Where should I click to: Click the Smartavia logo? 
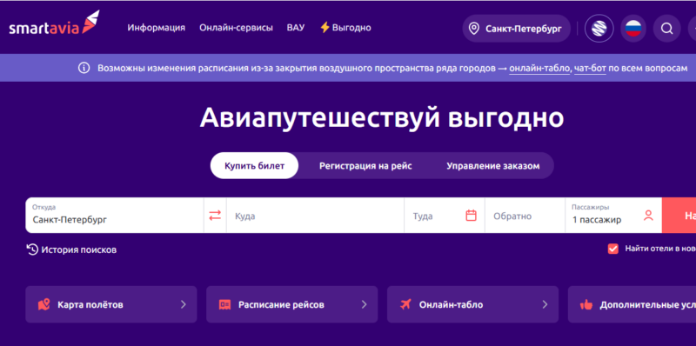(54, 23)
